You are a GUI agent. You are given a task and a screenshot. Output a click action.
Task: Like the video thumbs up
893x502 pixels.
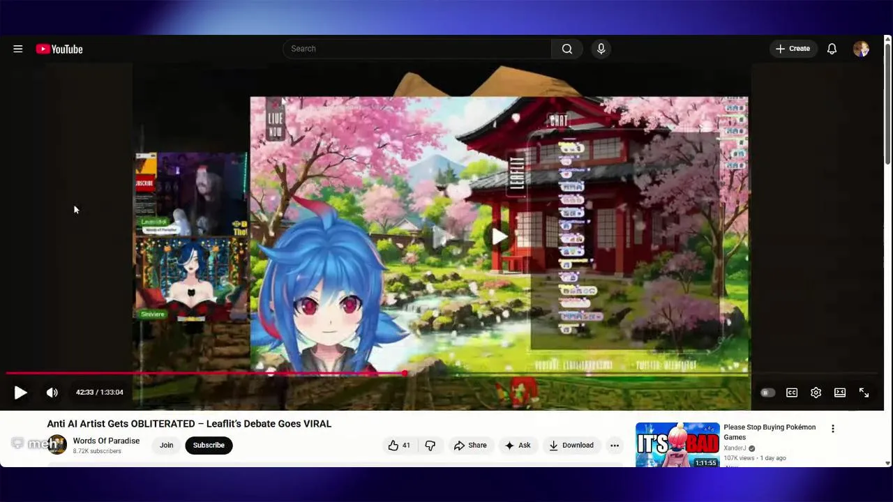[x=400, y=446]
